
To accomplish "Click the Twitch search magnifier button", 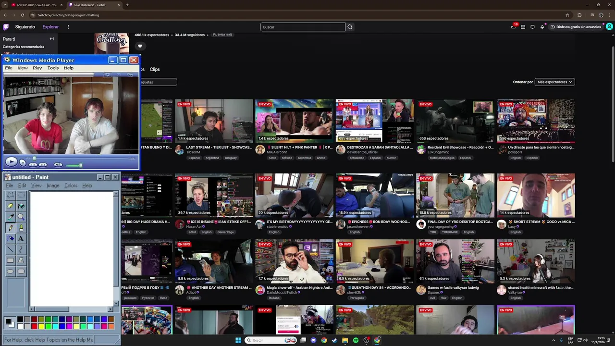I will [350, 27].
